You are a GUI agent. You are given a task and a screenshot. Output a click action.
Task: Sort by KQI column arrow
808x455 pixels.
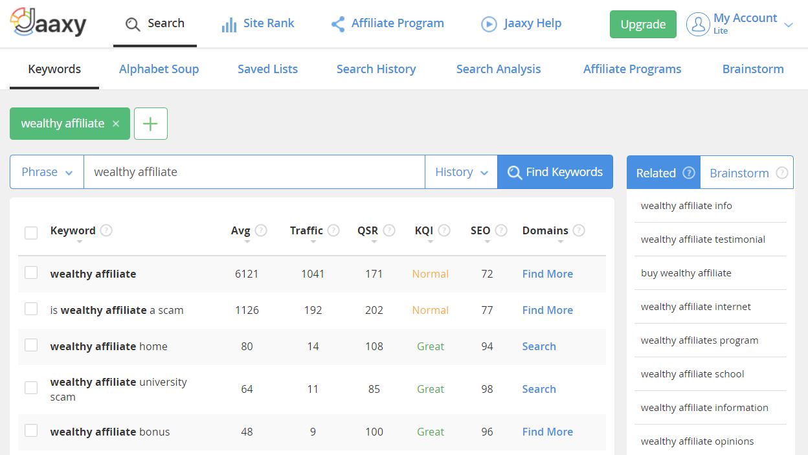click(431, 242)
